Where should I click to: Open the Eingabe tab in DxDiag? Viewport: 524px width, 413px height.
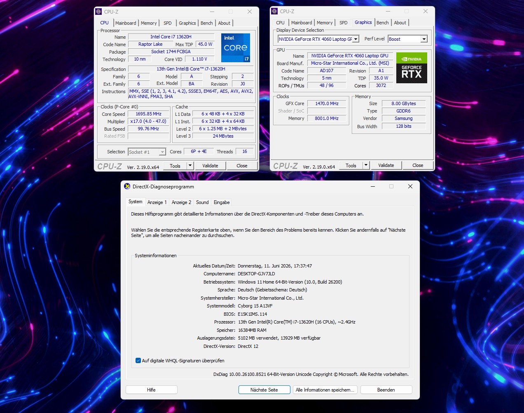[x=222, y=202]
